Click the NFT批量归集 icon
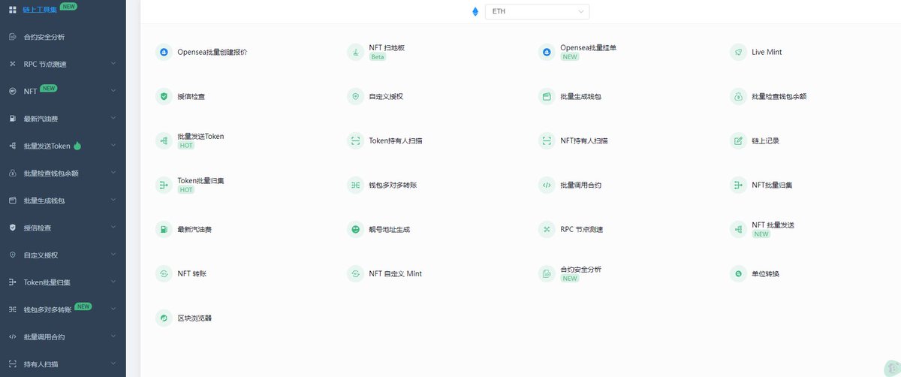The image size is (901, 377). (x=738, y=185)
